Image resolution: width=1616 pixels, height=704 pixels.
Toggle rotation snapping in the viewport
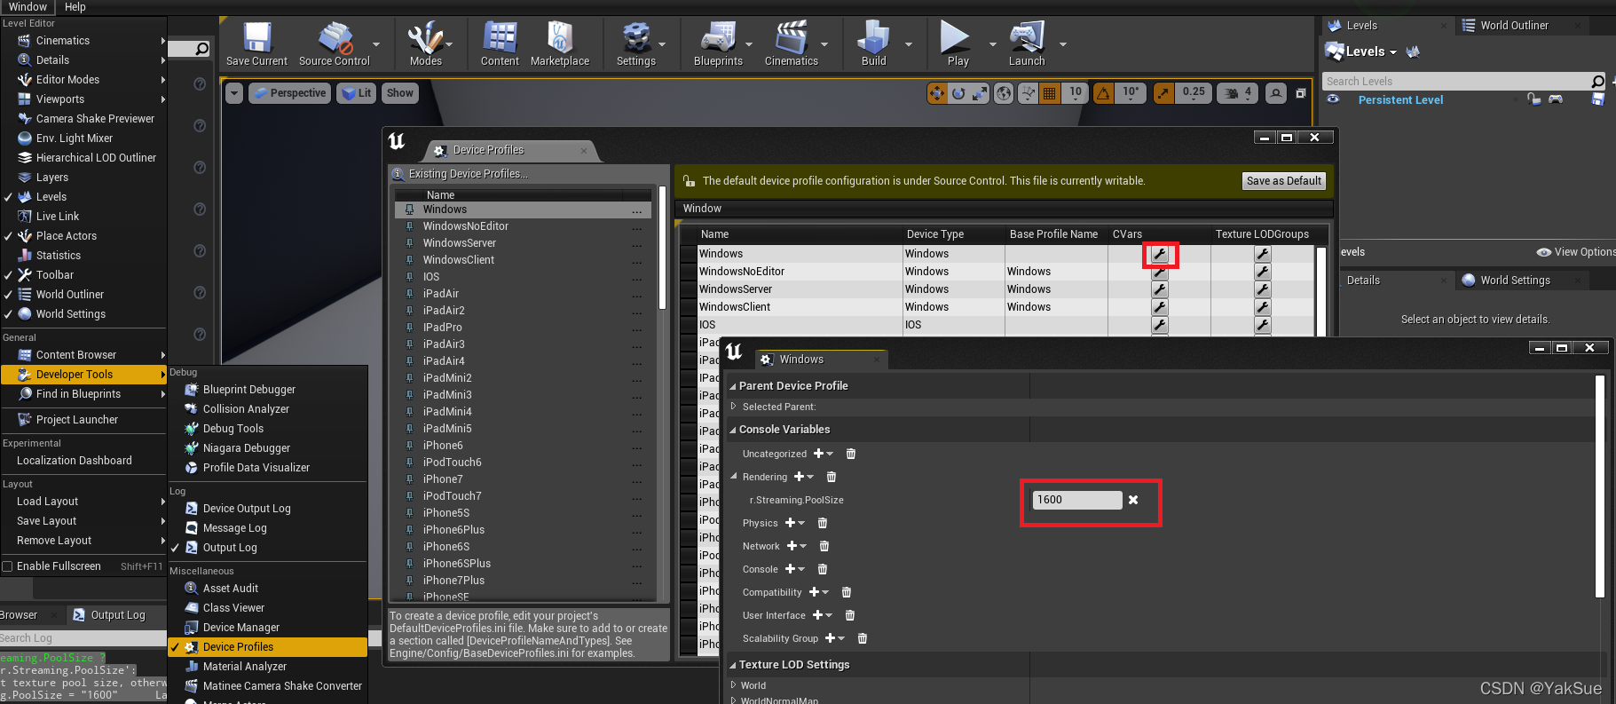click(x=1103, y=92)
